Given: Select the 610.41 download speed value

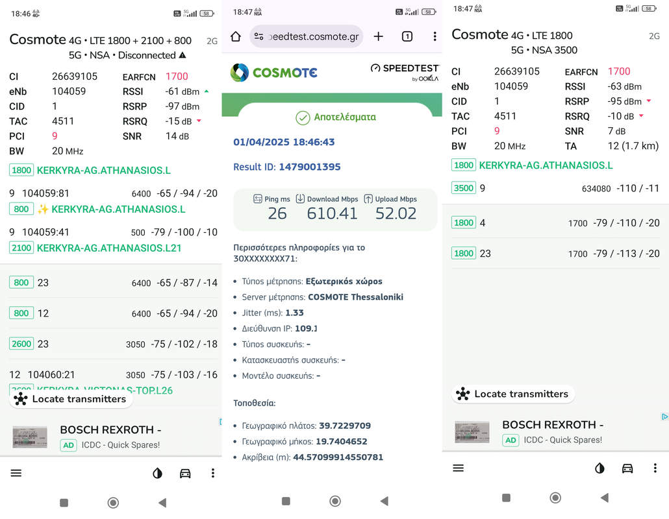Looking at the screenshot, I should (332, 213).
